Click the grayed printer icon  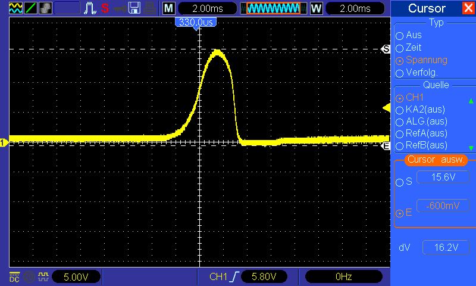[150, 8]
